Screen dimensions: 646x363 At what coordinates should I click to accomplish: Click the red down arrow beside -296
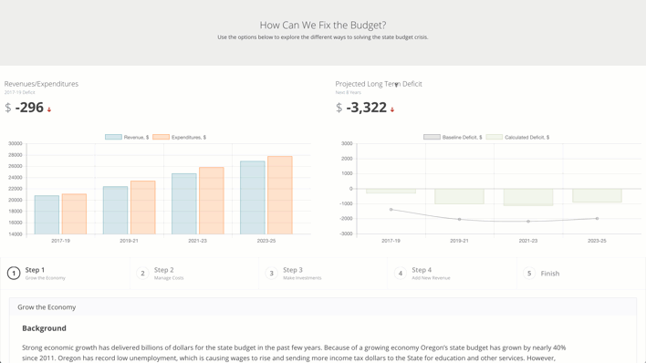pos(49,109)
